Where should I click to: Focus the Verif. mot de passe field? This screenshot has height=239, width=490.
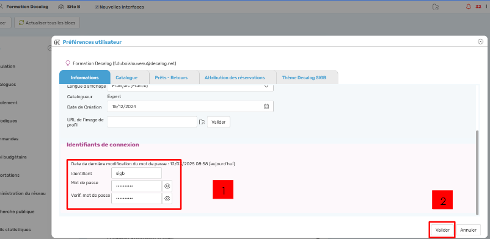pyautogui.click(x=137, y=198)
